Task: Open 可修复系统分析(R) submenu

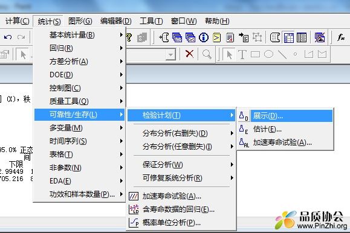Action: [x=181, y=178]
